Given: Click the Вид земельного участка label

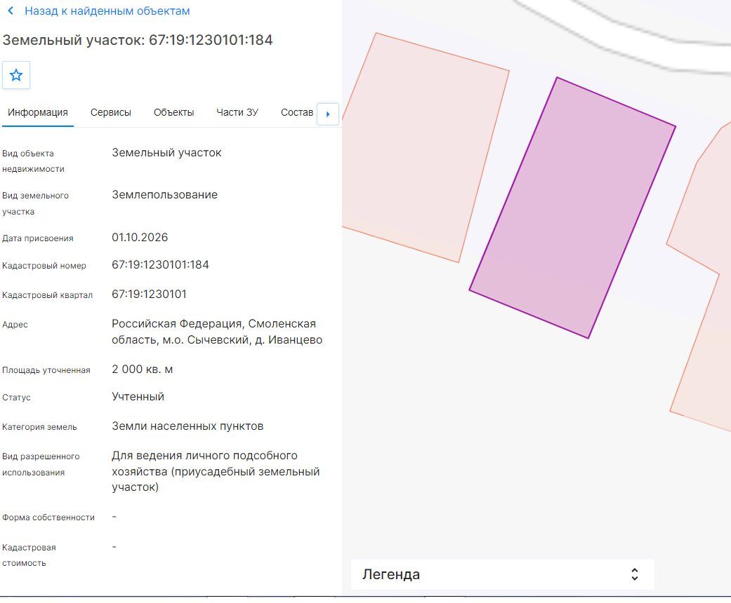Looking at the screenshot, I should tap(35, 203).
